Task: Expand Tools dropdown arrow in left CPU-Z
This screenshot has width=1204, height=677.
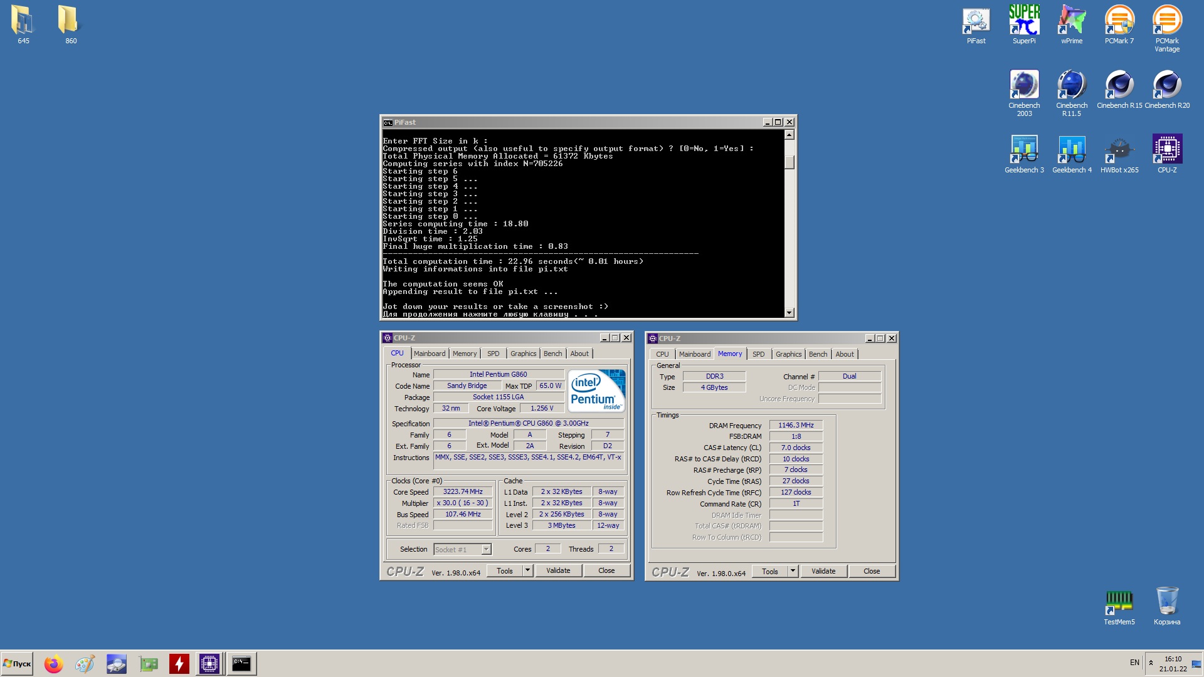Action: tap(527, 571)
